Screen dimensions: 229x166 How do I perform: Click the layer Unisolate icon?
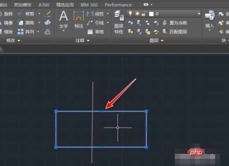pyautogui.click(x=139, y=32)
